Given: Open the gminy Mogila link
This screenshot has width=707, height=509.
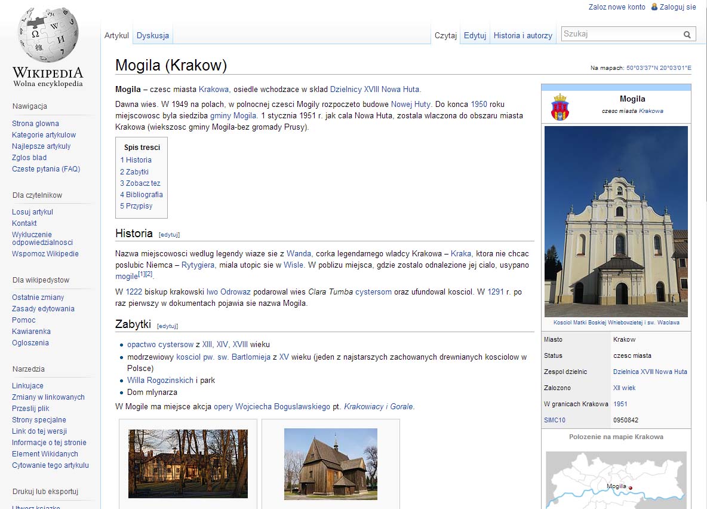Looking at the screenshot, I should (233, 115).
